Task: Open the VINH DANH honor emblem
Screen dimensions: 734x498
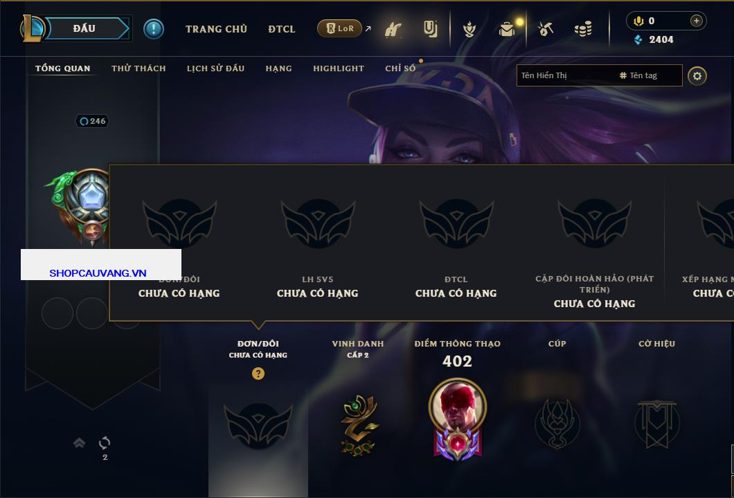Action: pyautogui.click(x=358, y=425)
